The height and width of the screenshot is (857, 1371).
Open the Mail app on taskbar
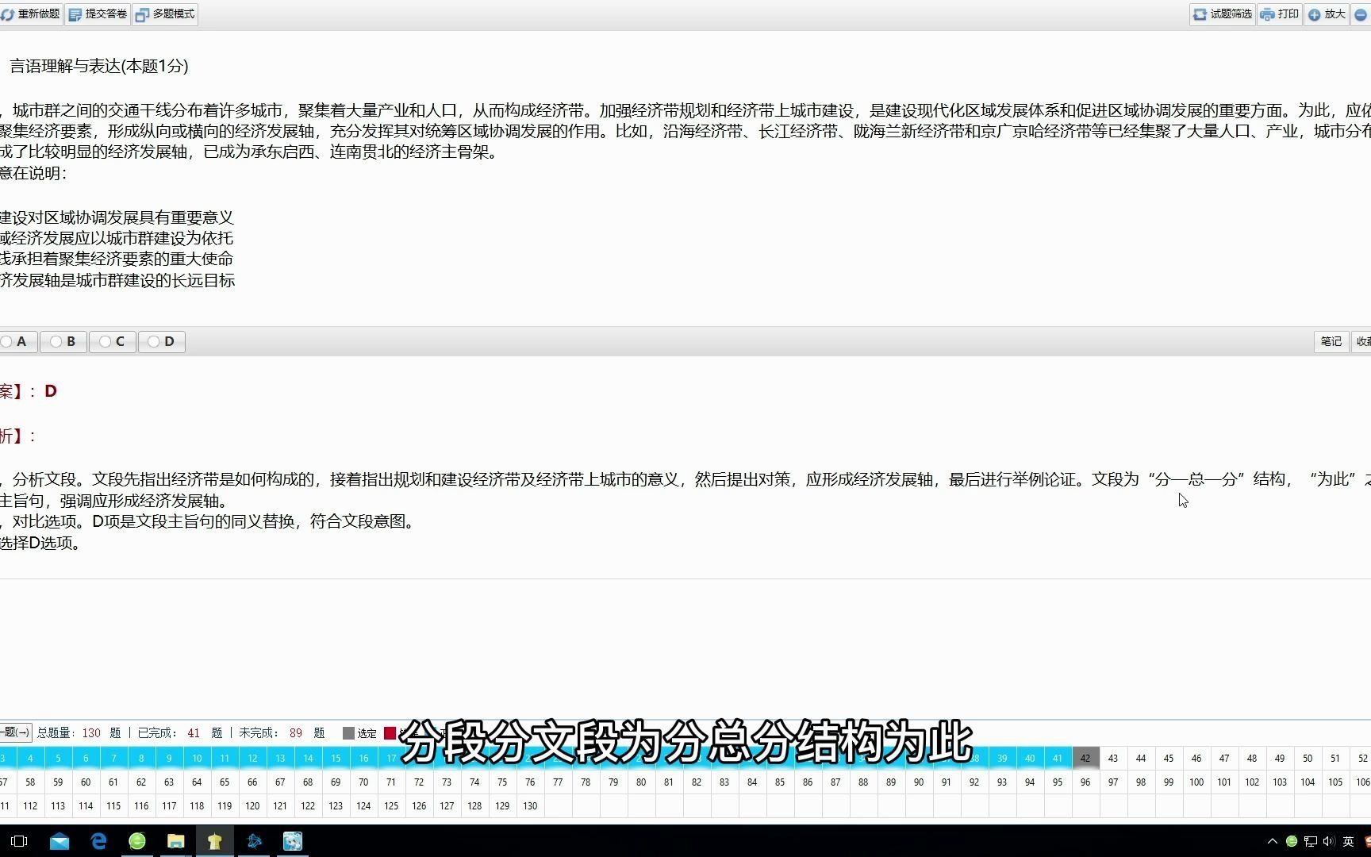pos(60,841)
